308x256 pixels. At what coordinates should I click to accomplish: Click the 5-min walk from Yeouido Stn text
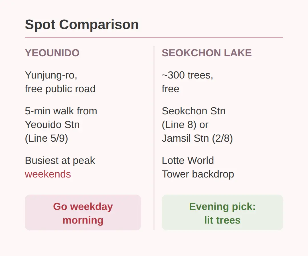point(61,118)
